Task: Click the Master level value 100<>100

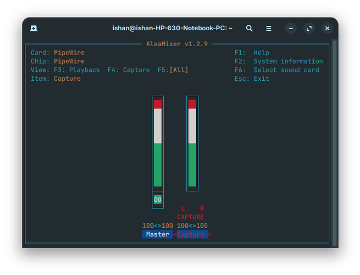Action: 158,226
